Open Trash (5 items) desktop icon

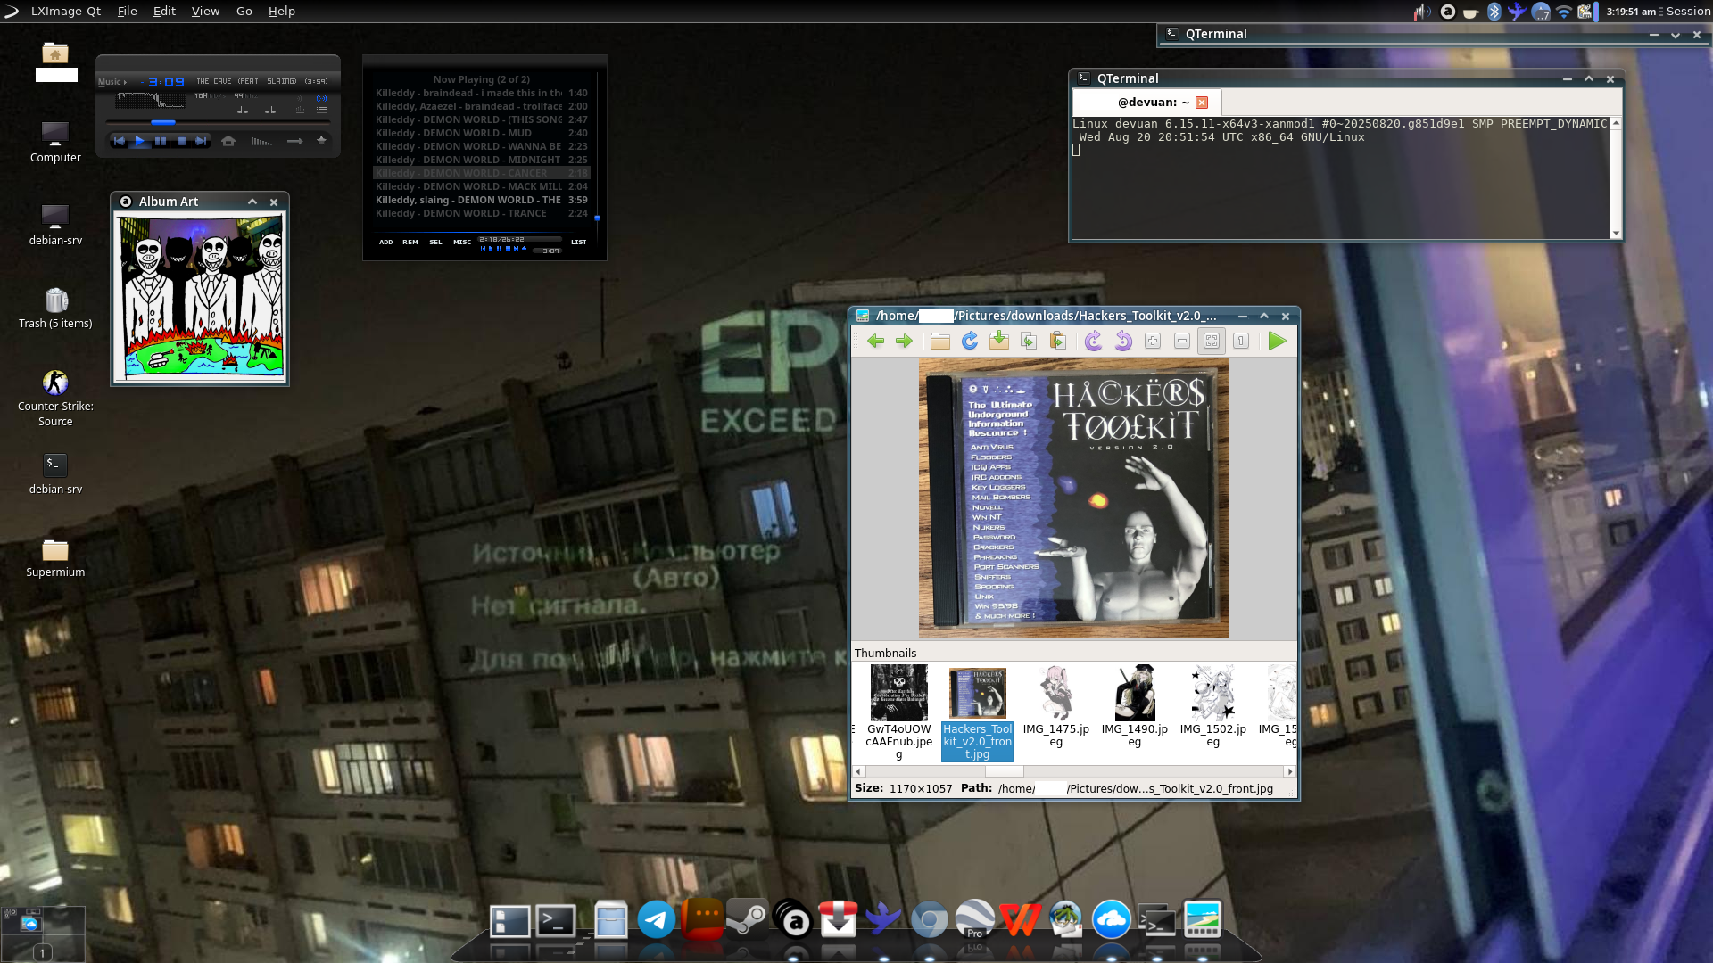[55, 309]
